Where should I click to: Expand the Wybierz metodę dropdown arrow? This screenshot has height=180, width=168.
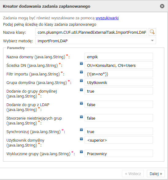coord(152,40)
